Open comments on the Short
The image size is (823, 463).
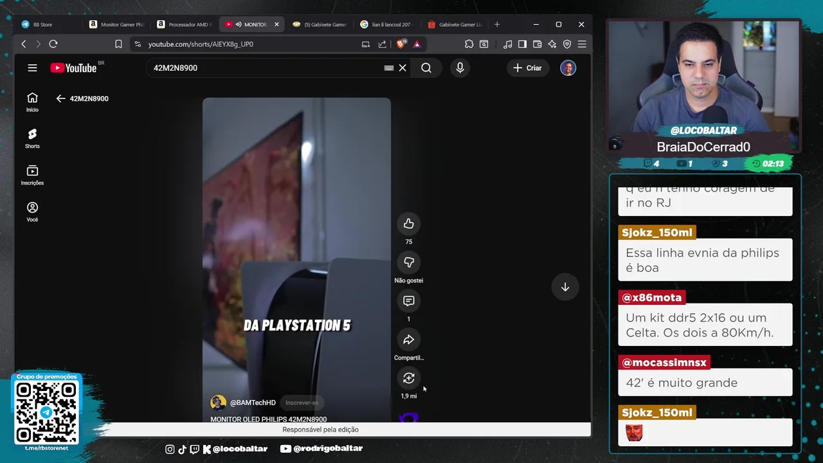(x=408, y=301)
